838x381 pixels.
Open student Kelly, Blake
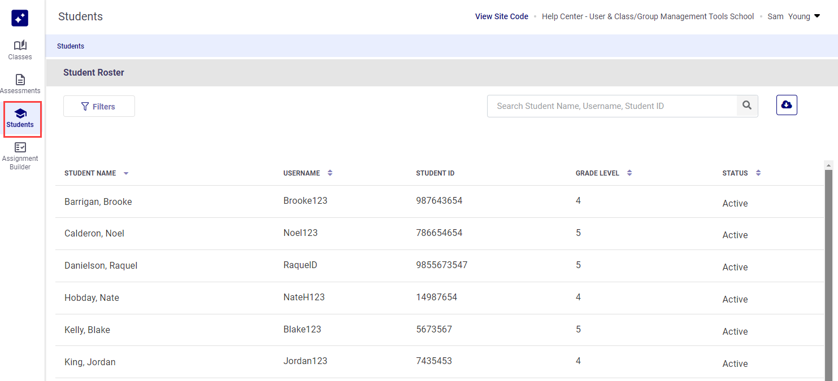[x=88, y=330]
